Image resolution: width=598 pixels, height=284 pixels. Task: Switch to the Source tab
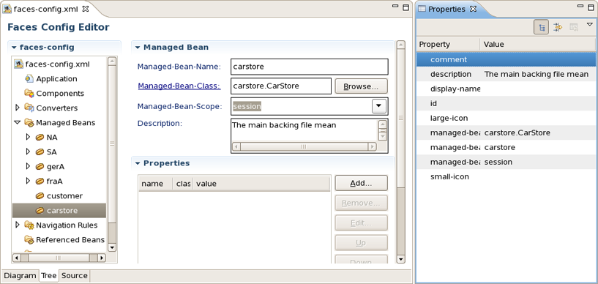click(75, 276)
